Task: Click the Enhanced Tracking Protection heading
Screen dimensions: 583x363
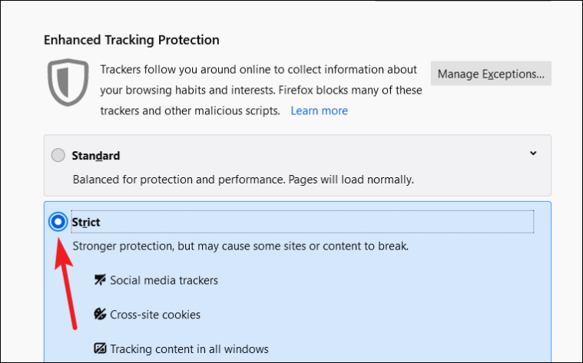Action: click(131, 40)
